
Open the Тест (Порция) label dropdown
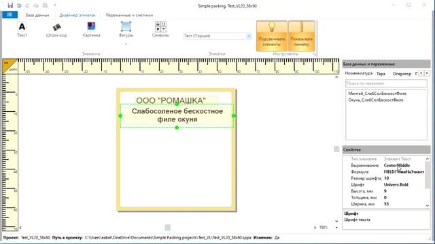coord(249,36)
